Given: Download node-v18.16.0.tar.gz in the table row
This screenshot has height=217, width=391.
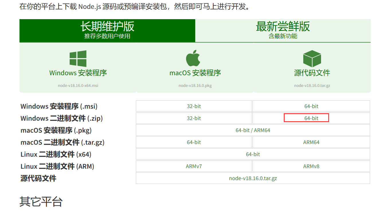Looking at the screenshot, I should tap(253, 178).
